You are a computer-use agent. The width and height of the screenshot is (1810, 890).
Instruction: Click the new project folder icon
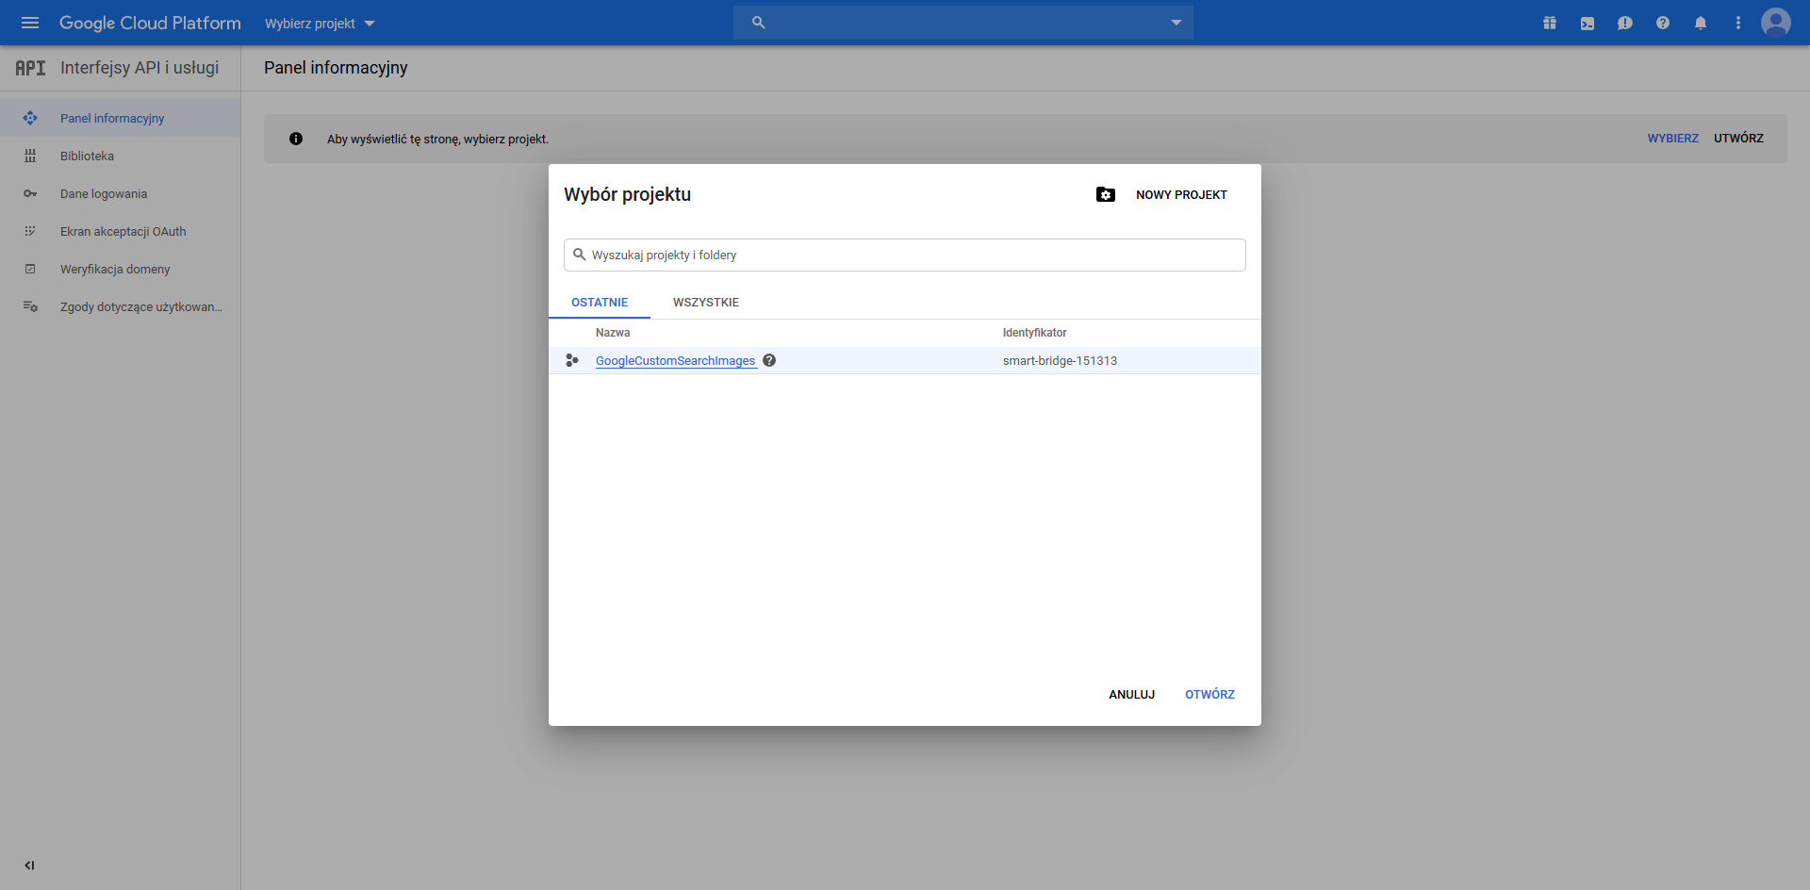[1106, 194]
